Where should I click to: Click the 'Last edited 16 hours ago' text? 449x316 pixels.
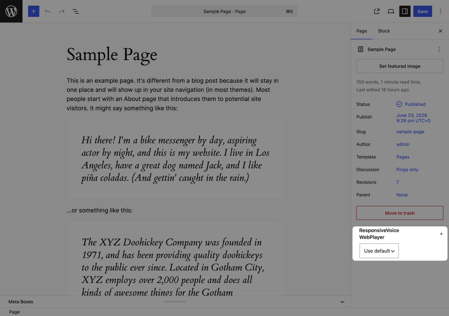tap(383, 90)
